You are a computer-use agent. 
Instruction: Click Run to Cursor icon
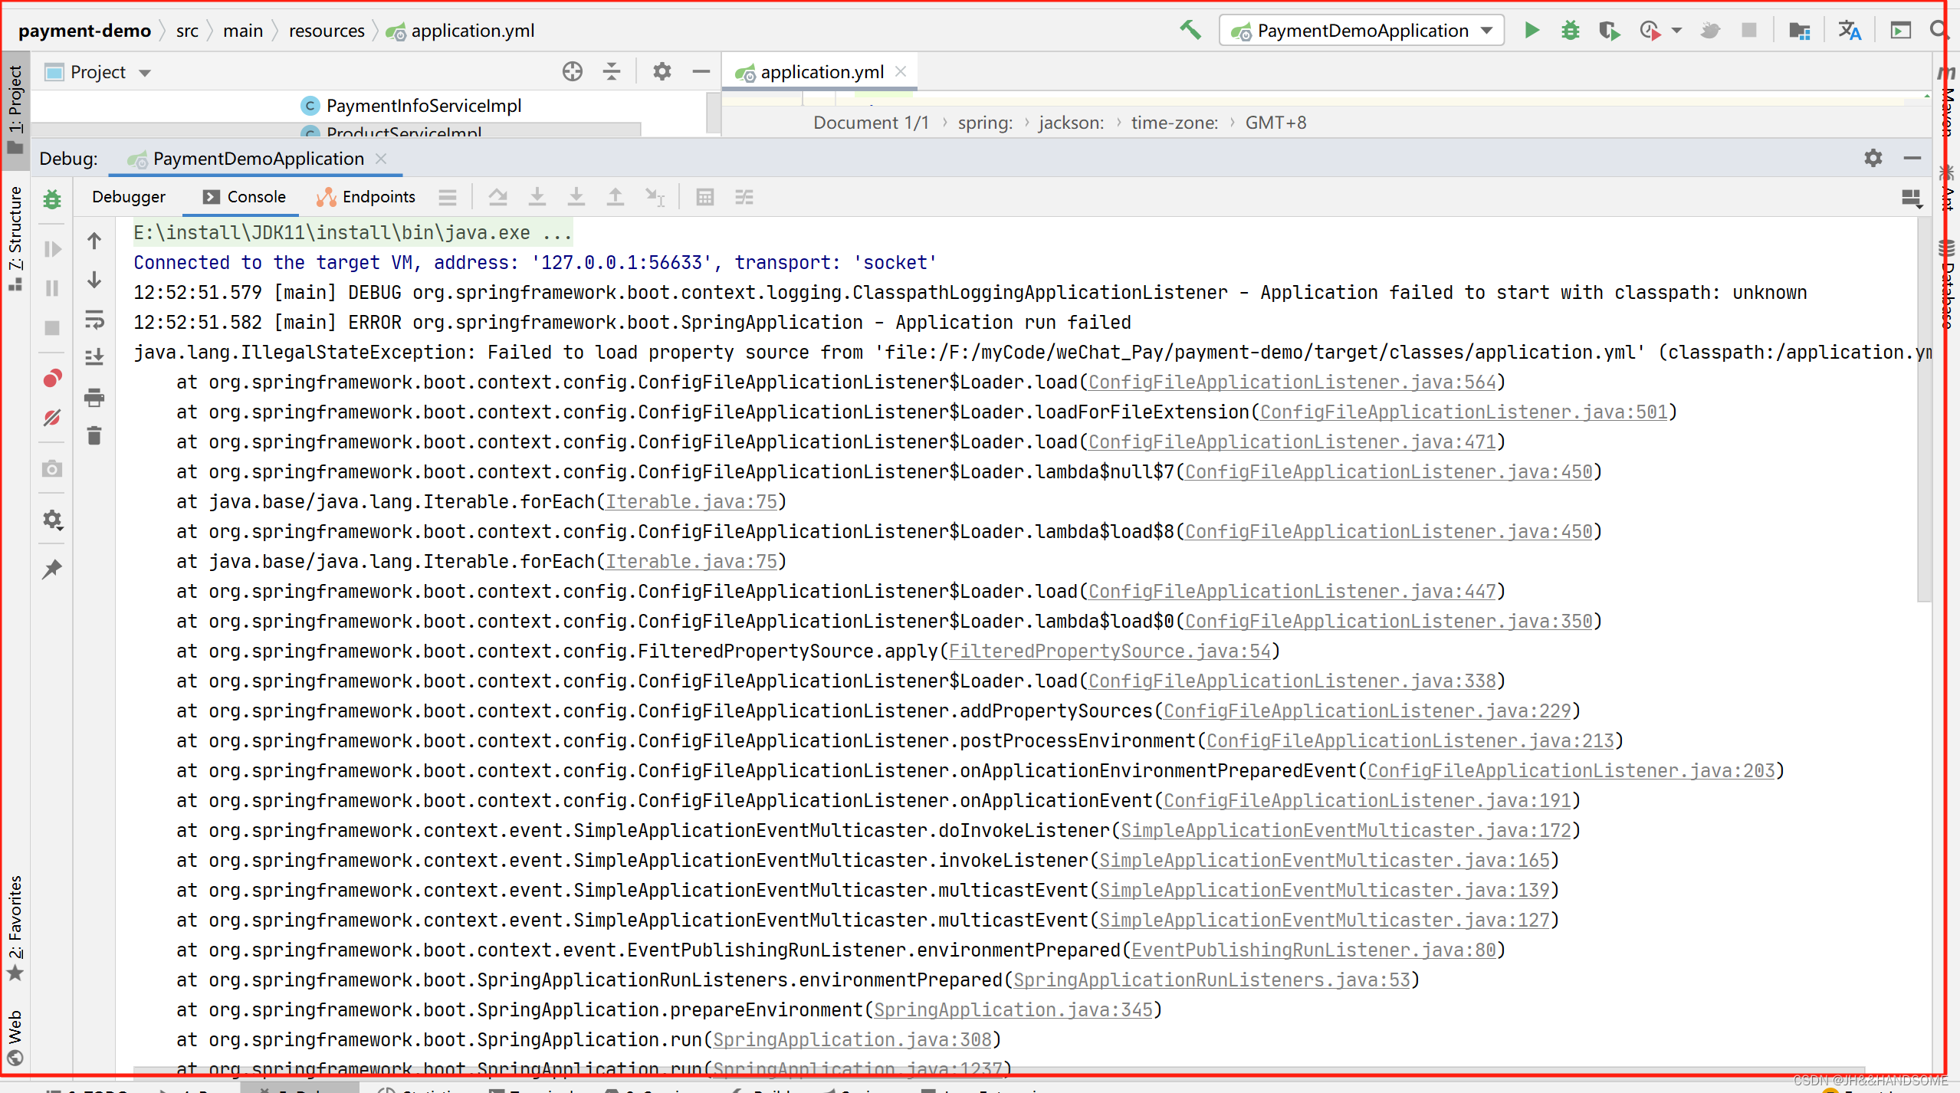click(655, 198)
